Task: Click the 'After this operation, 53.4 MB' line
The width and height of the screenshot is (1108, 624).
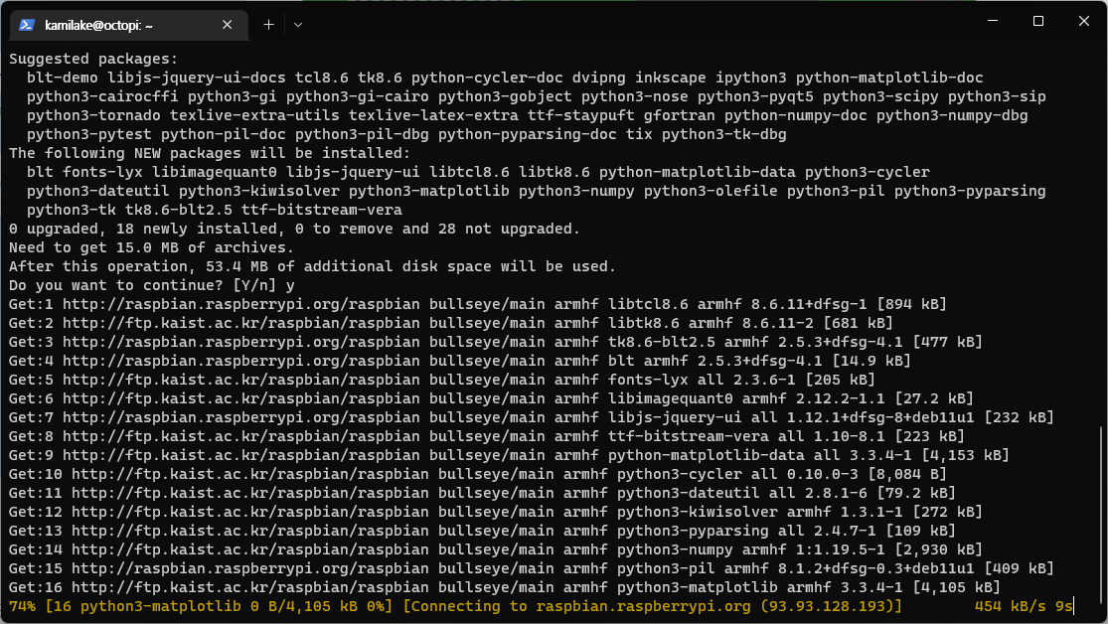Action: point(312,266)
